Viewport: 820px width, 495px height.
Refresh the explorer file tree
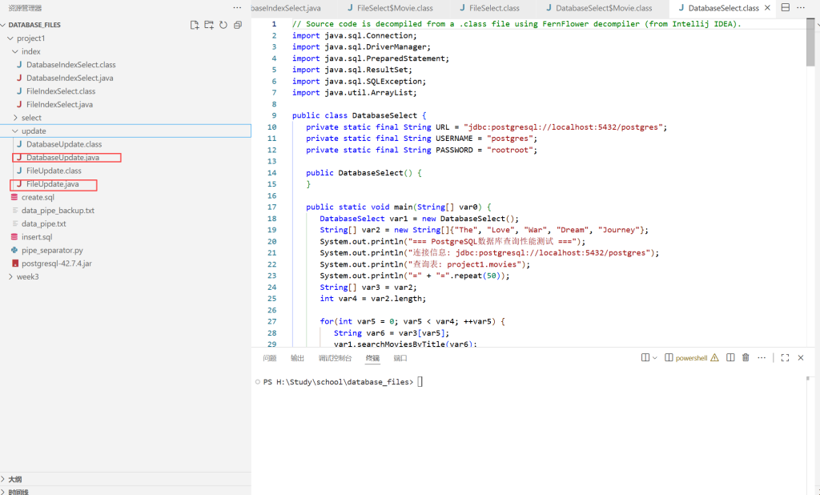tap(223, 25)
